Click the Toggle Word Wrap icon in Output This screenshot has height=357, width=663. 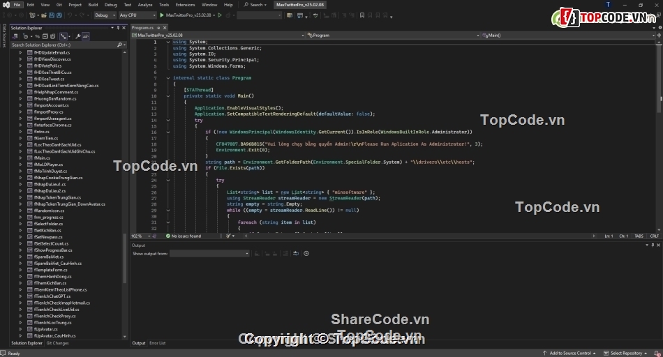click(x=296, y=254)
